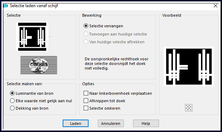This screenshot has width=222, height=132.
Task: Choose Van huidige selectie aftrekken option
Action: coord(86,42)
